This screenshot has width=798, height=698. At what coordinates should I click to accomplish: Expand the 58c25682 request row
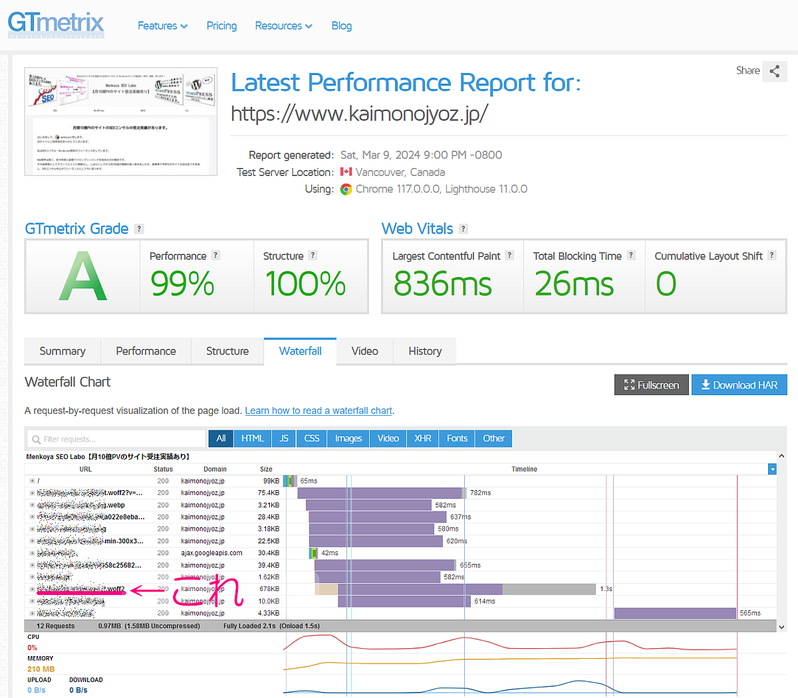32,565
